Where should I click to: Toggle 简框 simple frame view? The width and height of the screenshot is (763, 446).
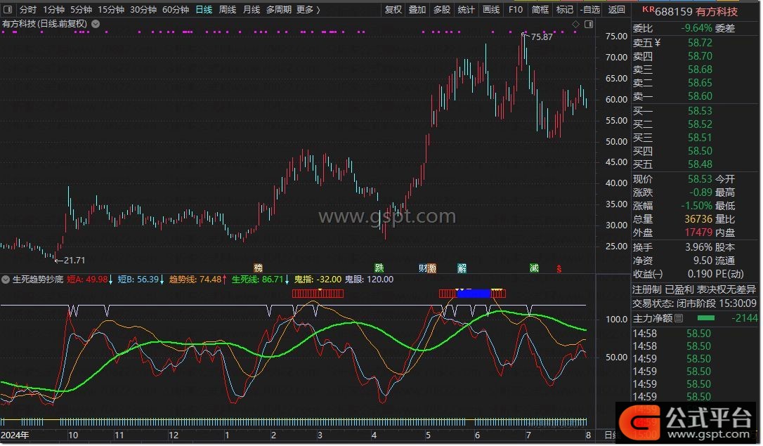click(x=540, y=10)
